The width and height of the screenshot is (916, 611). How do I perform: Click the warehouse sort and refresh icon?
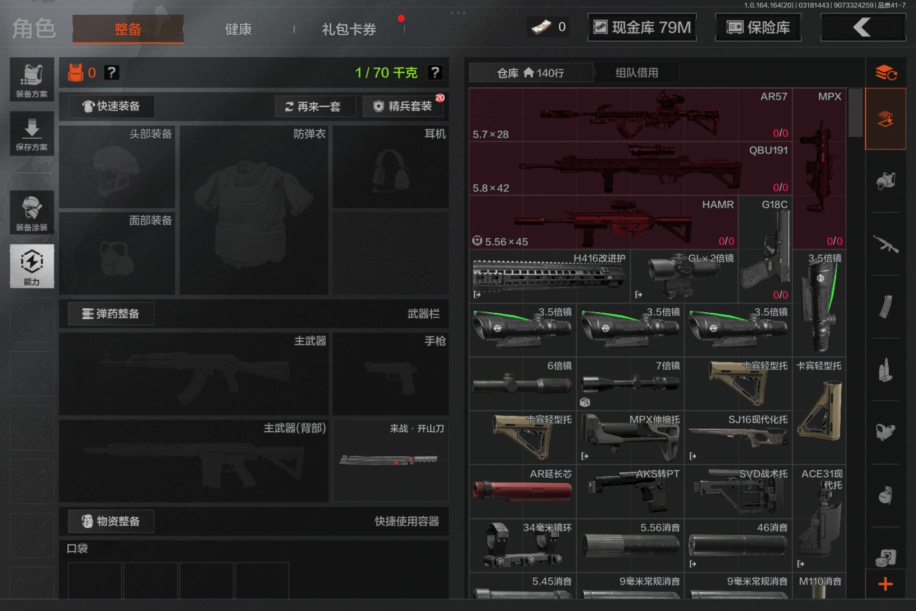click(x=885, y=73)
